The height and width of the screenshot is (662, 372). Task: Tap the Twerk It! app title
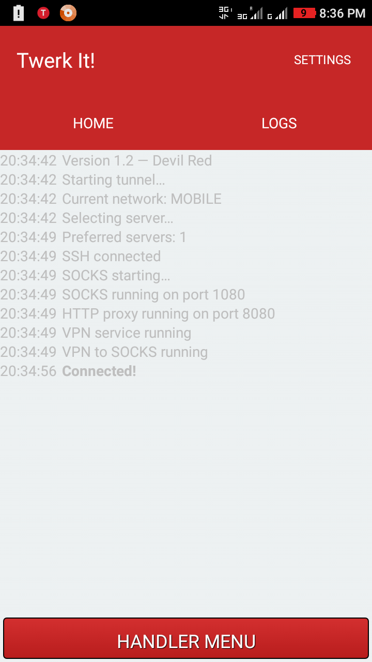56,61
